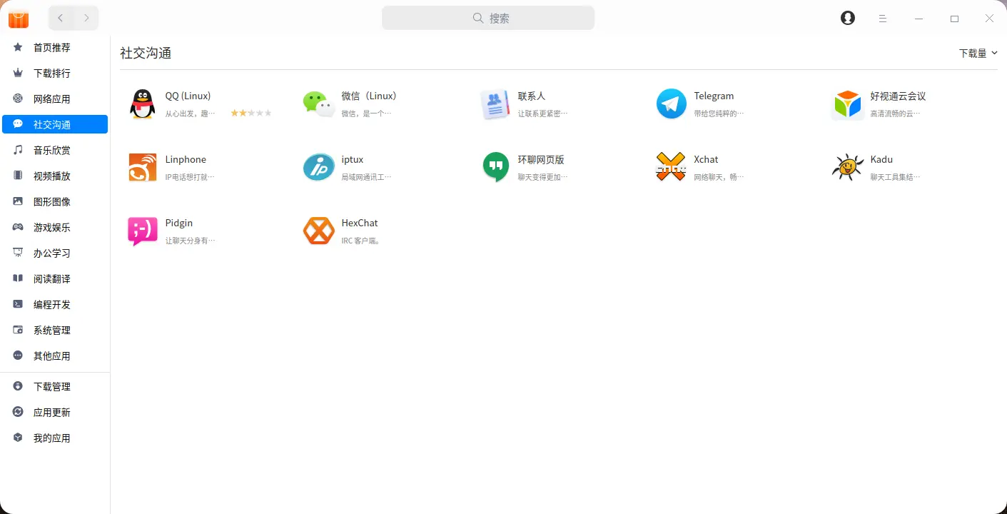Open the hamburger main menu icon
This screenshot has width=1007, height=514.
click(x=883, y=19)
